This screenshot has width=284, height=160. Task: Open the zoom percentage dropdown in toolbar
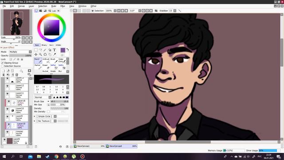[115, 11]
